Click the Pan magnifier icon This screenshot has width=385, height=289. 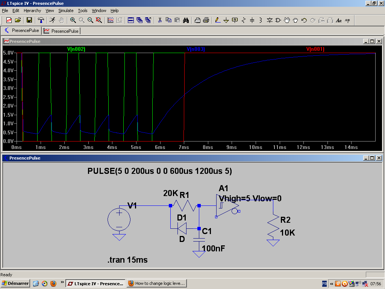(82, 20)
